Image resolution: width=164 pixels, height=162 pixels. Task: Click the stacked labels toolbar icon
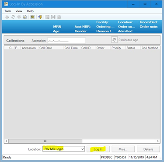tap(19, 17)
